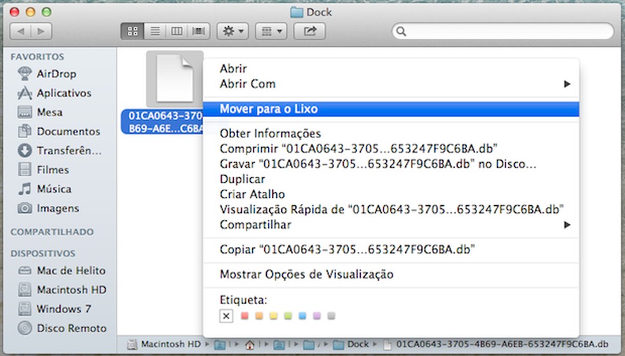Viewport: 625px width, 356px height.
Task: Choose Obter Informações menu entry
Action: pos(391,134)
